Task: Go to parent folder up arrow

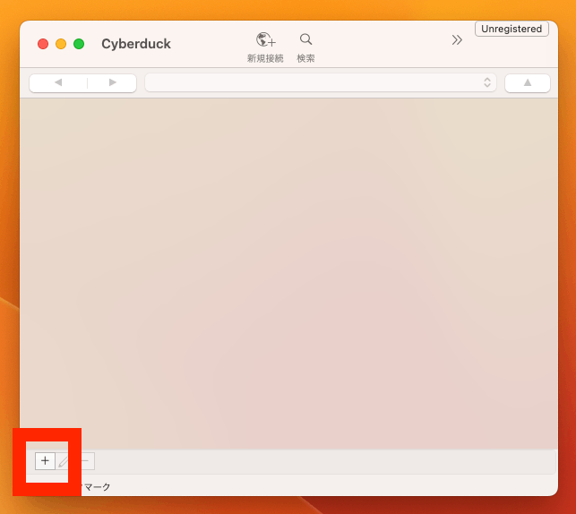Action: [527, 82]
